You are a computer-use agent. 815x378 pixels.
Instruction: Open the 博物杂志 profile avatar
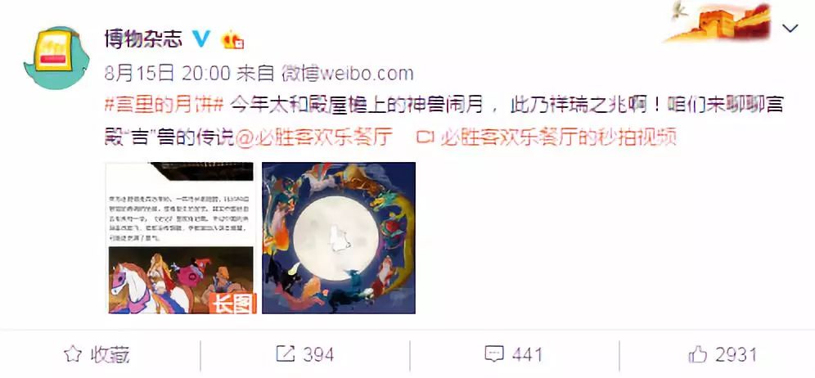point(56,58)
